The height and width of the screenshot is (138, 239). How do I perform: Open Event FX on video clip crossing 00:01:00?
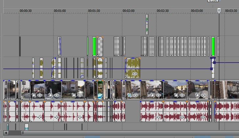[57, 95]
